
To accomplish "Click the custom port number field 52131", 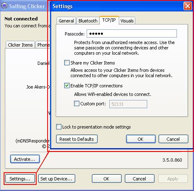I will [128, 104].
